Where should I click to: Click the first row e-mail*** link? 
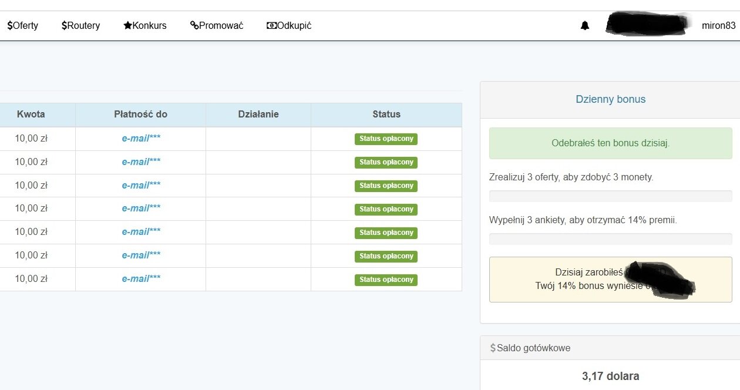(x=141, y=139)
